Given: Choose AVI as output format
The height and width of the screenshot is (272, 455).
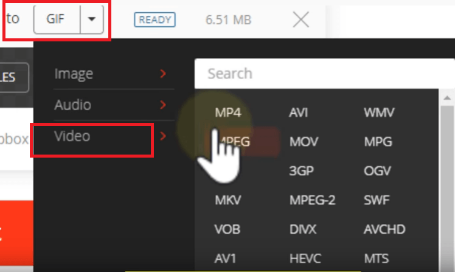Looking at the screenshot, I should coord(298,113).
